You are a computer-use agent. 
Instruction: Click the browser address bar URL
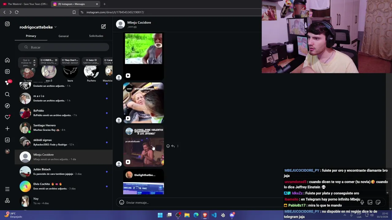click(x=115, y=12)
